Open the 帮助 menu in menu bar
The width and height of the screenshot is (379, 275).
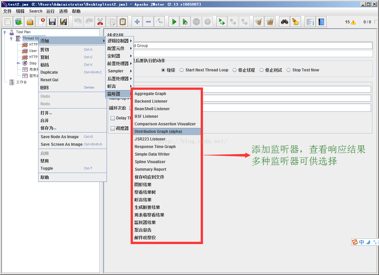76,11
